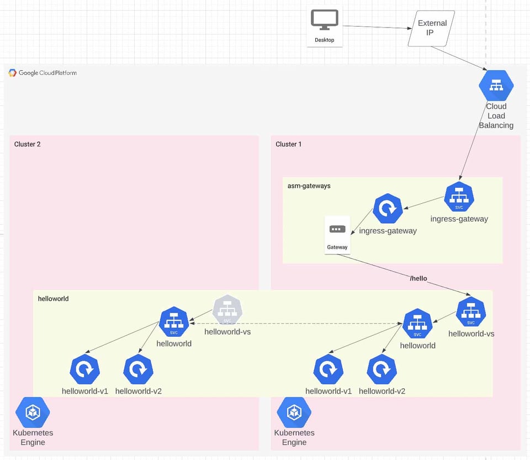The width and height of the screenshot is (530, 460).
Task: Select the asm-gateways namespace label
Action: [x=309, y=186]
